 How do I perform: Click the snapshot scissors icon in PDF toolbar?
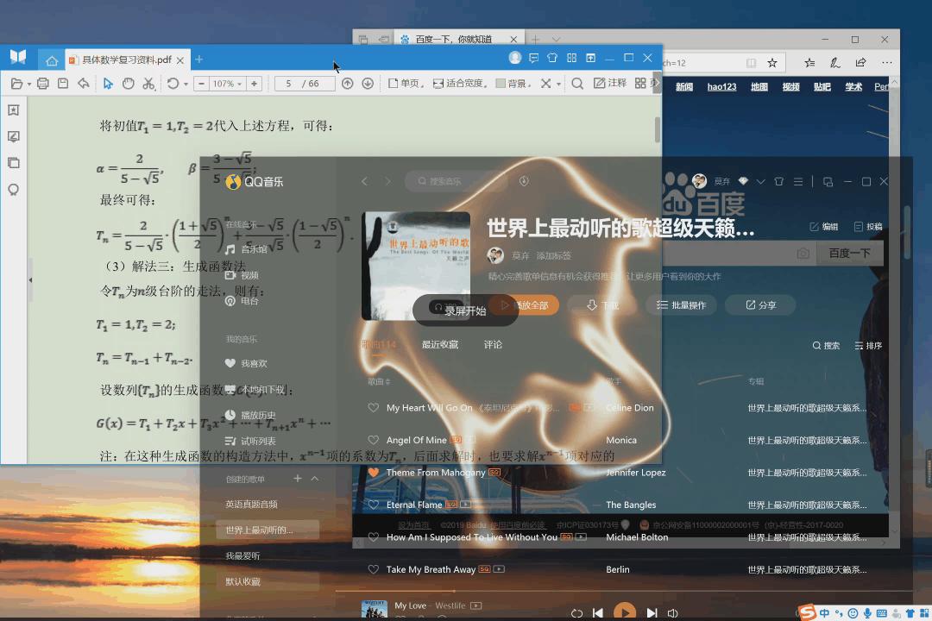point(150,84)
